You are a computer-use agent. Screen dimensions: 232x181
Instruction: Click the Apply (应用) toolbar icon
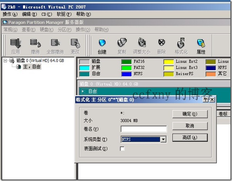point(15,44)
